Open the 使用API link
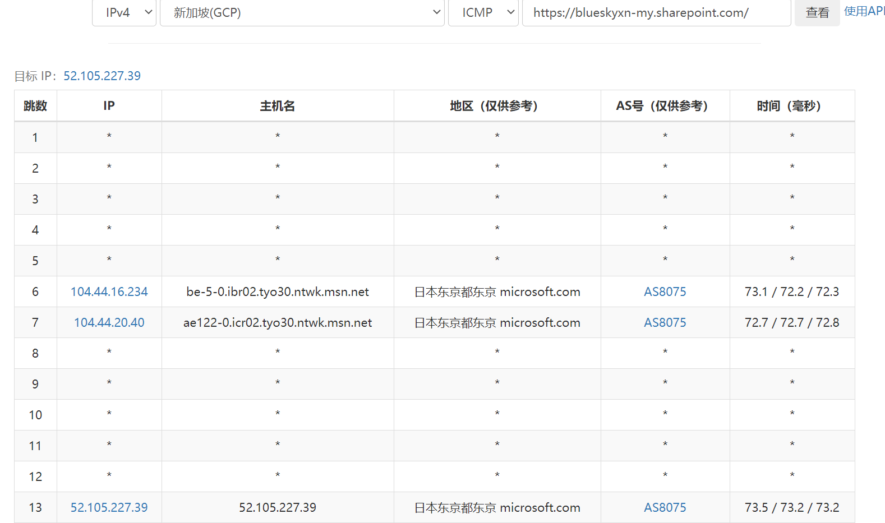885x523 pixels. tap(864, 11)
